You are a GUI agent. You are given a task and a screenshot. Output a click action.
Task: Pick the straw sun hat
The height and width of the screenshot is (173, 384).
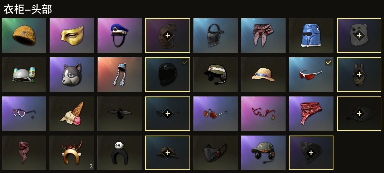(x=263, y=75)
